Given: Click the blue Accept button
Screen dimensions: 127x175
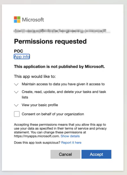Looking at the screenshot, I should point(96,154).
